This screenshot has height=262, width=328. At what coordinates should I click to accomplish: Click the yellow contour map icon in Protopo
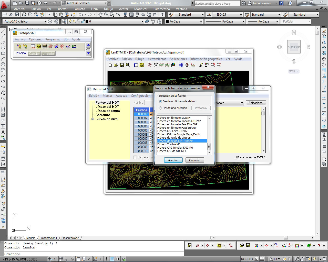coord(39,46)
